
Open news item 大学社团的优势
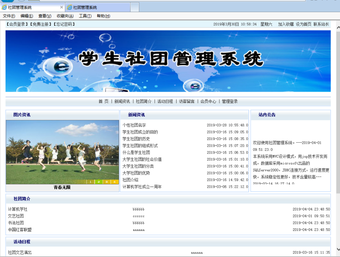(136, 173)
